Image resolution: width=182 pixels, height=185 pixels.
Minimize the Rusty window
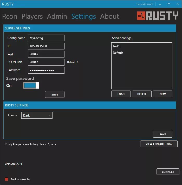point(160,4)
